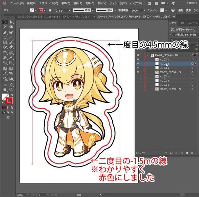This screenshot has height=197, width=199.
Task: Open the 400% zoom level dropdown
Action: pyautogui.click(x=28, y=195)
